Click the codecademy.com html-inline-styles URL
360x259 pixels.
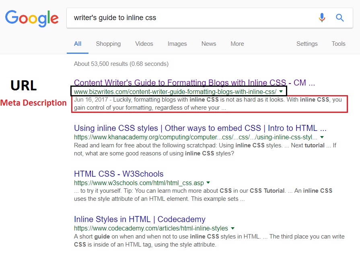pyautogui.click(x=151, y=228)
